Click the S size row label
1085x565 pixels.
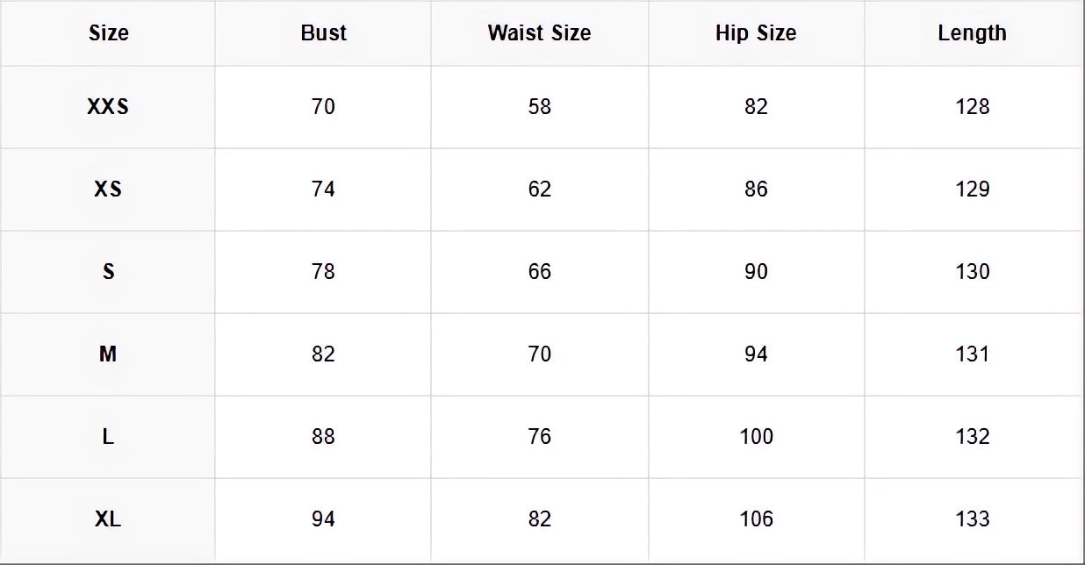pyautogui.click(x=108, y=272)
